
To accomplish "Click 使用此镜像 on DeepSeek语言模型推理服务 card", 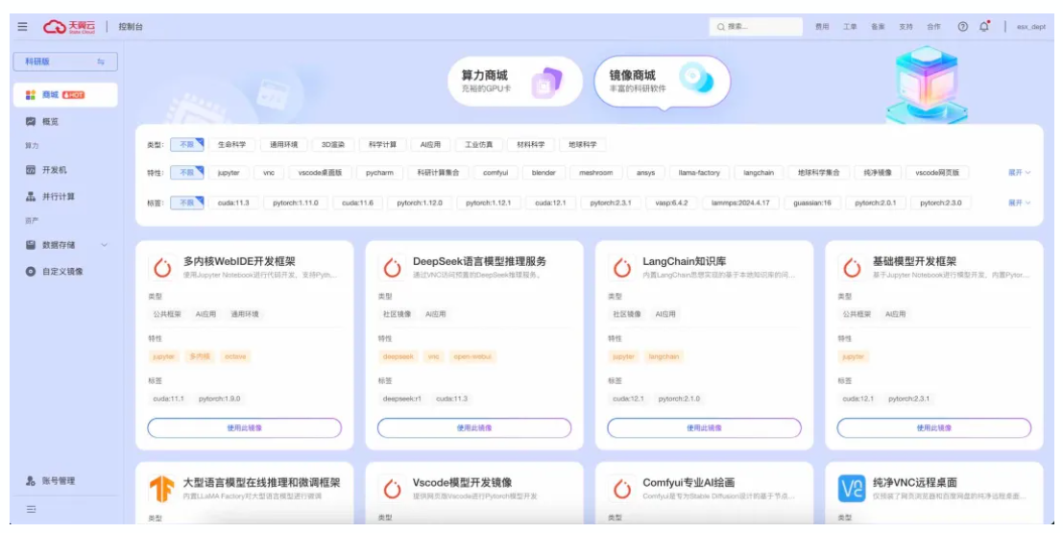I will point(474,428).
